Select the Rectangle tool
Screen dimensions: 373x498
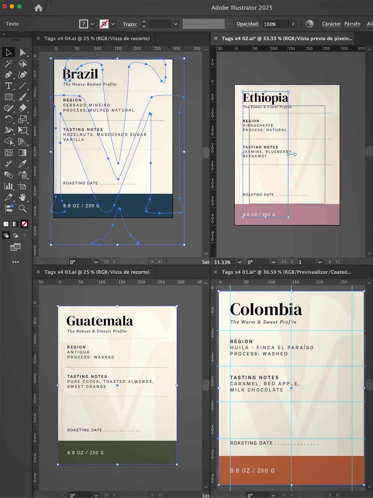[8, 97]
